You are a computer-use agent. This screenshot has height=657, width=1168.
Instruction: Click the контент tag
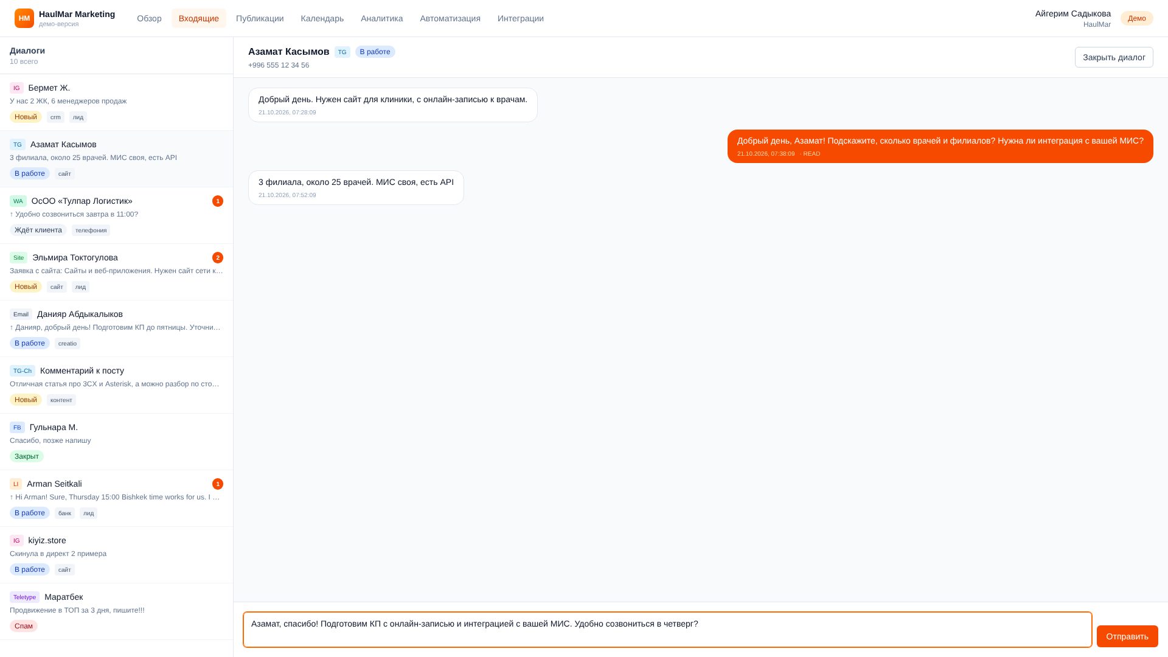[61, 400]
